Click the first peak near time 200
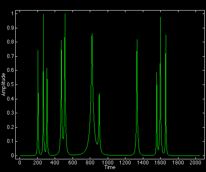Screen dimensions: 206x172 (x=38, y=51)
